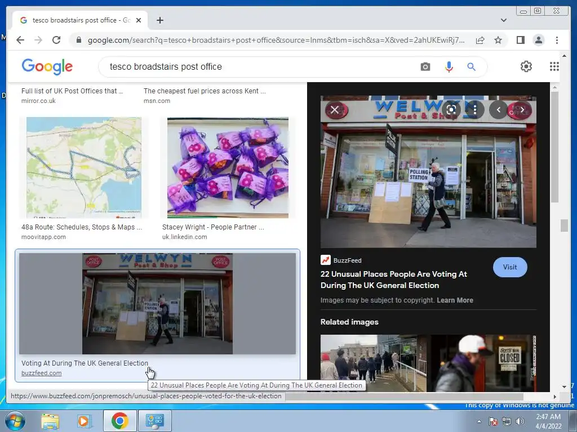Click the page vertical scrollbar thumb
Image resolution: width=577 pixels, height=432 pixels.
(564, 225)
